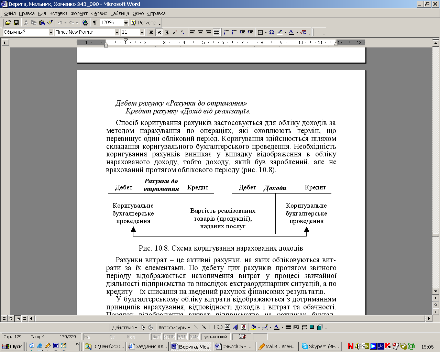The image size is (440, 352).
Task: Open the Web toolbar globe icon
Action: (85, 23)
